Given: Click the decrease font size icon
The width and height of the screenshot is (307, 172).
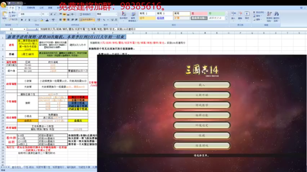Looking at the screenshot, I should coord(55,14).
